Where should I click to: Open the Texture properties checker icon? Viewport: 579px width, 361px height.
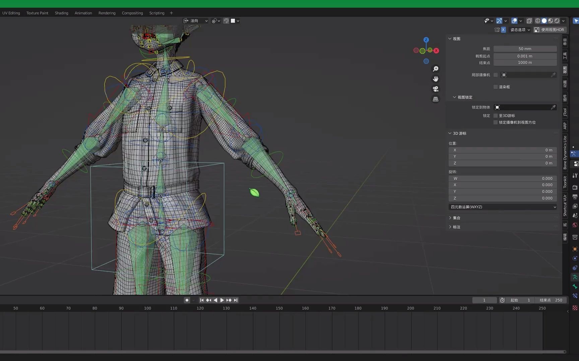[575, 308]
